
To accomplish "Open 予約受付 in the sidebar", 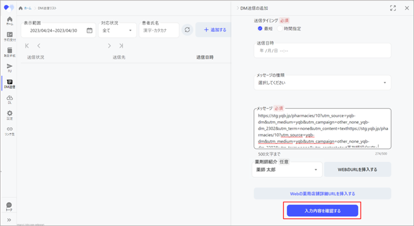I will click(x=10, y=36).
